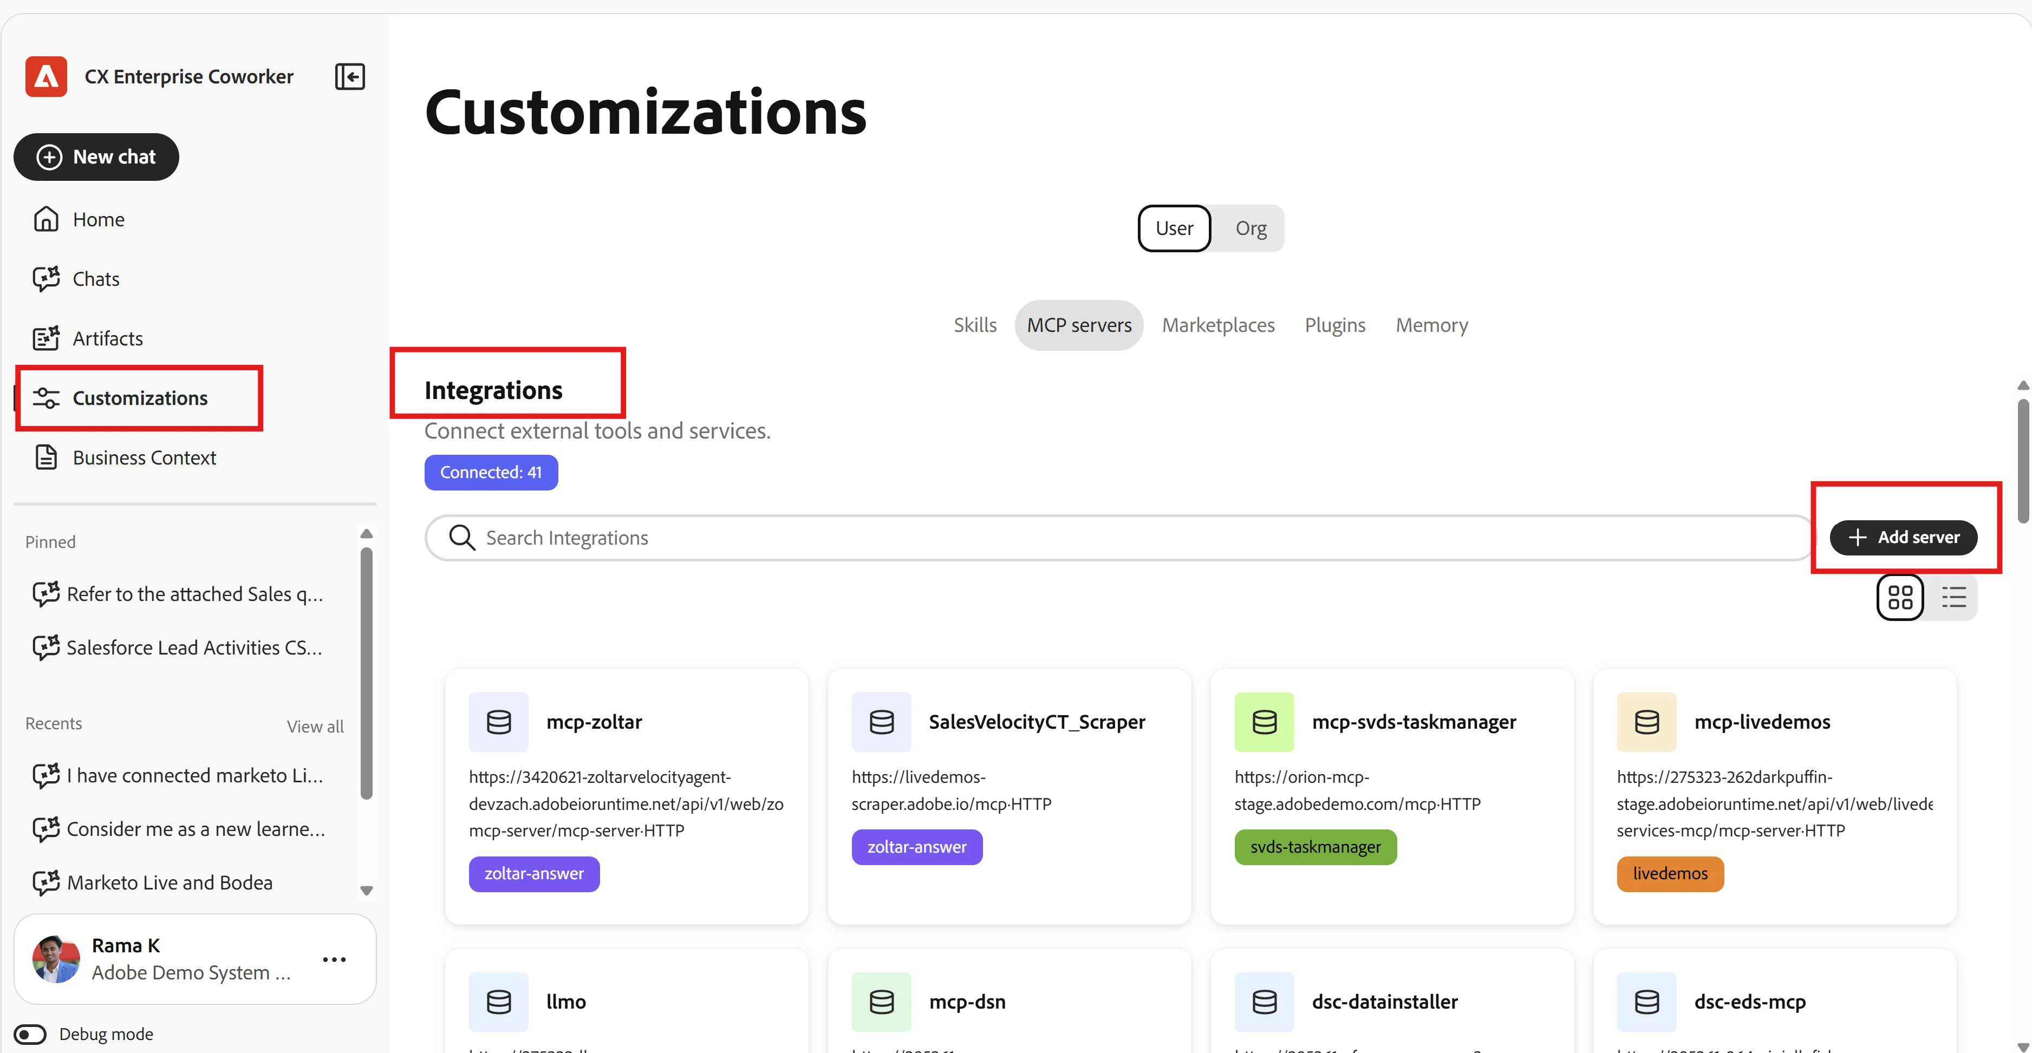Click the sidebar scroll up arrow
Viewport: 2032px width, 1053px height.
[366, 534]
